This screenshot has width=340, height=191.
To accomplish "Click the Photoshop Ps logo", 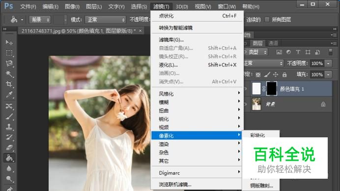I will 9,6.
